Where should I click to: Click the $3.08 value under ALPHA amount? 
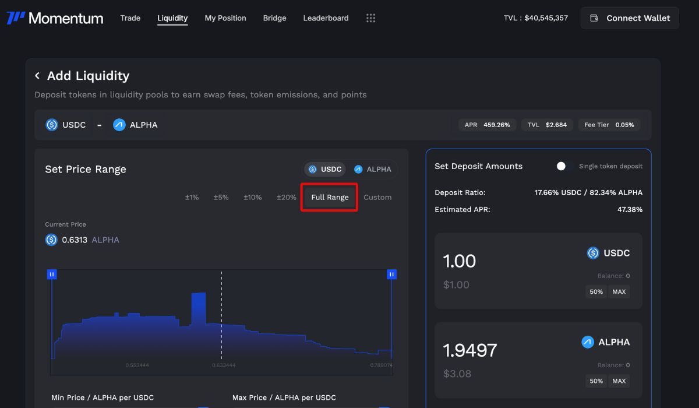457,374
